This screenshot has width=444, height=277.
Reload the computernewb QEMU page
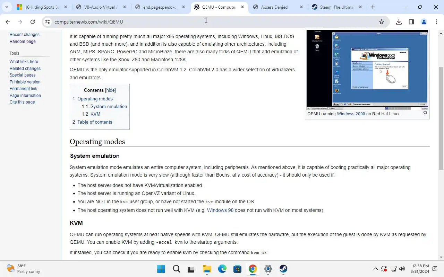pos(33,22)
